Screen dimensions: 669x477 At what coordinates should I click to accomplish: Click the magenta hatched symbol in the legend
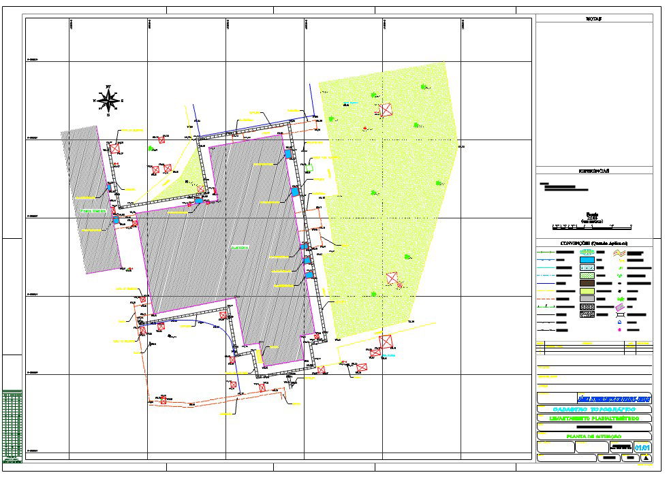619,308
